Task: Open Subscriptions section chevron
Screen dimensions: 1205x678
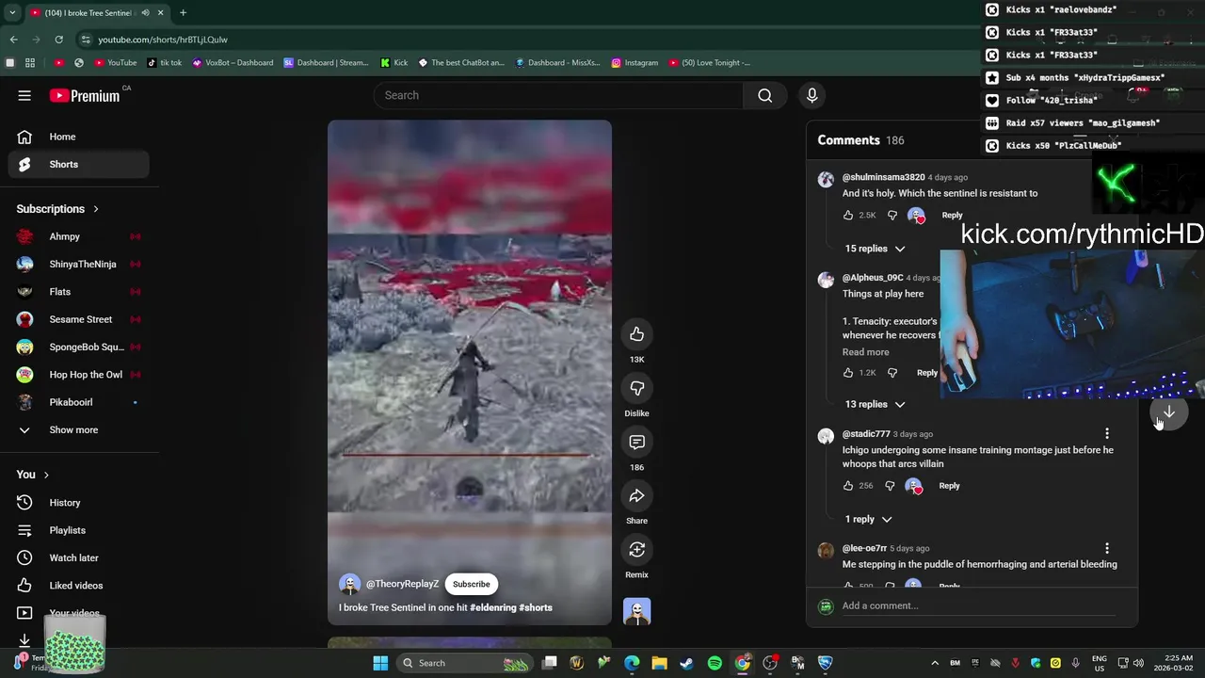Action: click(x=95, y=209)
